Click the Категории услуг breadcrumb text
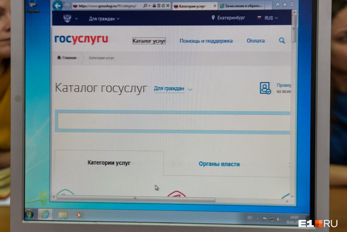This screenshot has height=232, width=347. point(102,58)
